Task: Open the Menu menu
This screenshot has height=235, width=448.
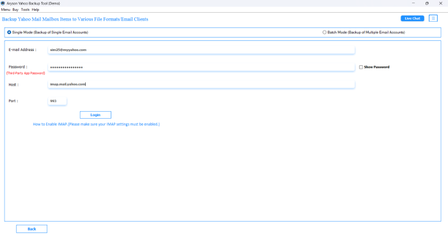Action: pyautogui.click(x=6, y=10)
